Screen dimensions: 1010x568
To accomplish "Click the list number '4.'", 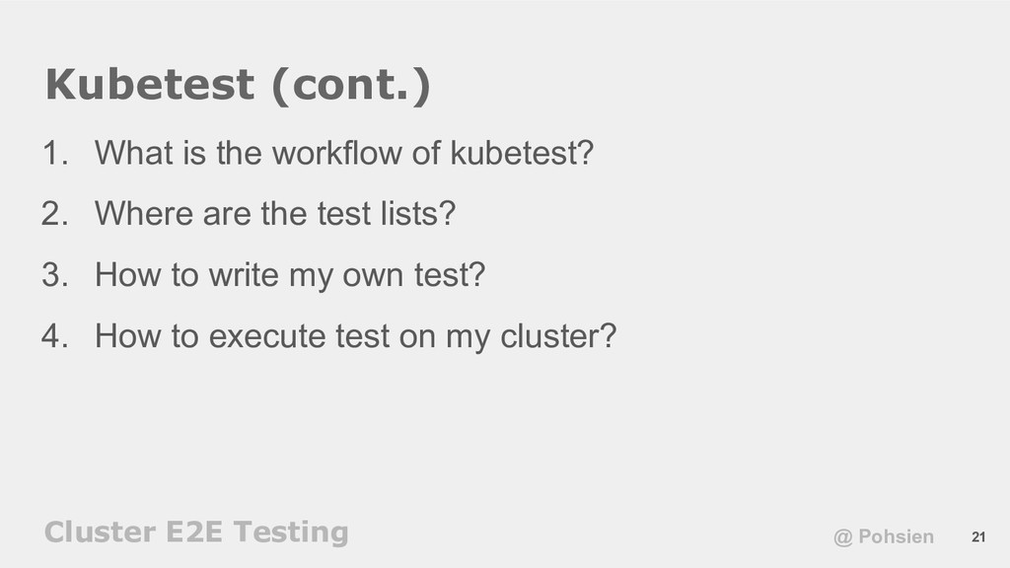I will pyautogui.click(x=55, y=336).
